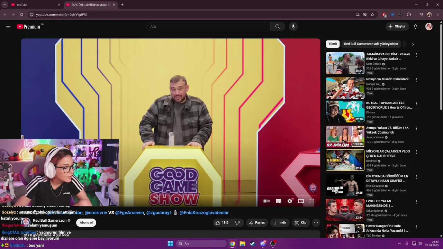Click the YouTube search field
Viewport: 443px width, 249px height.
(208, 26)
